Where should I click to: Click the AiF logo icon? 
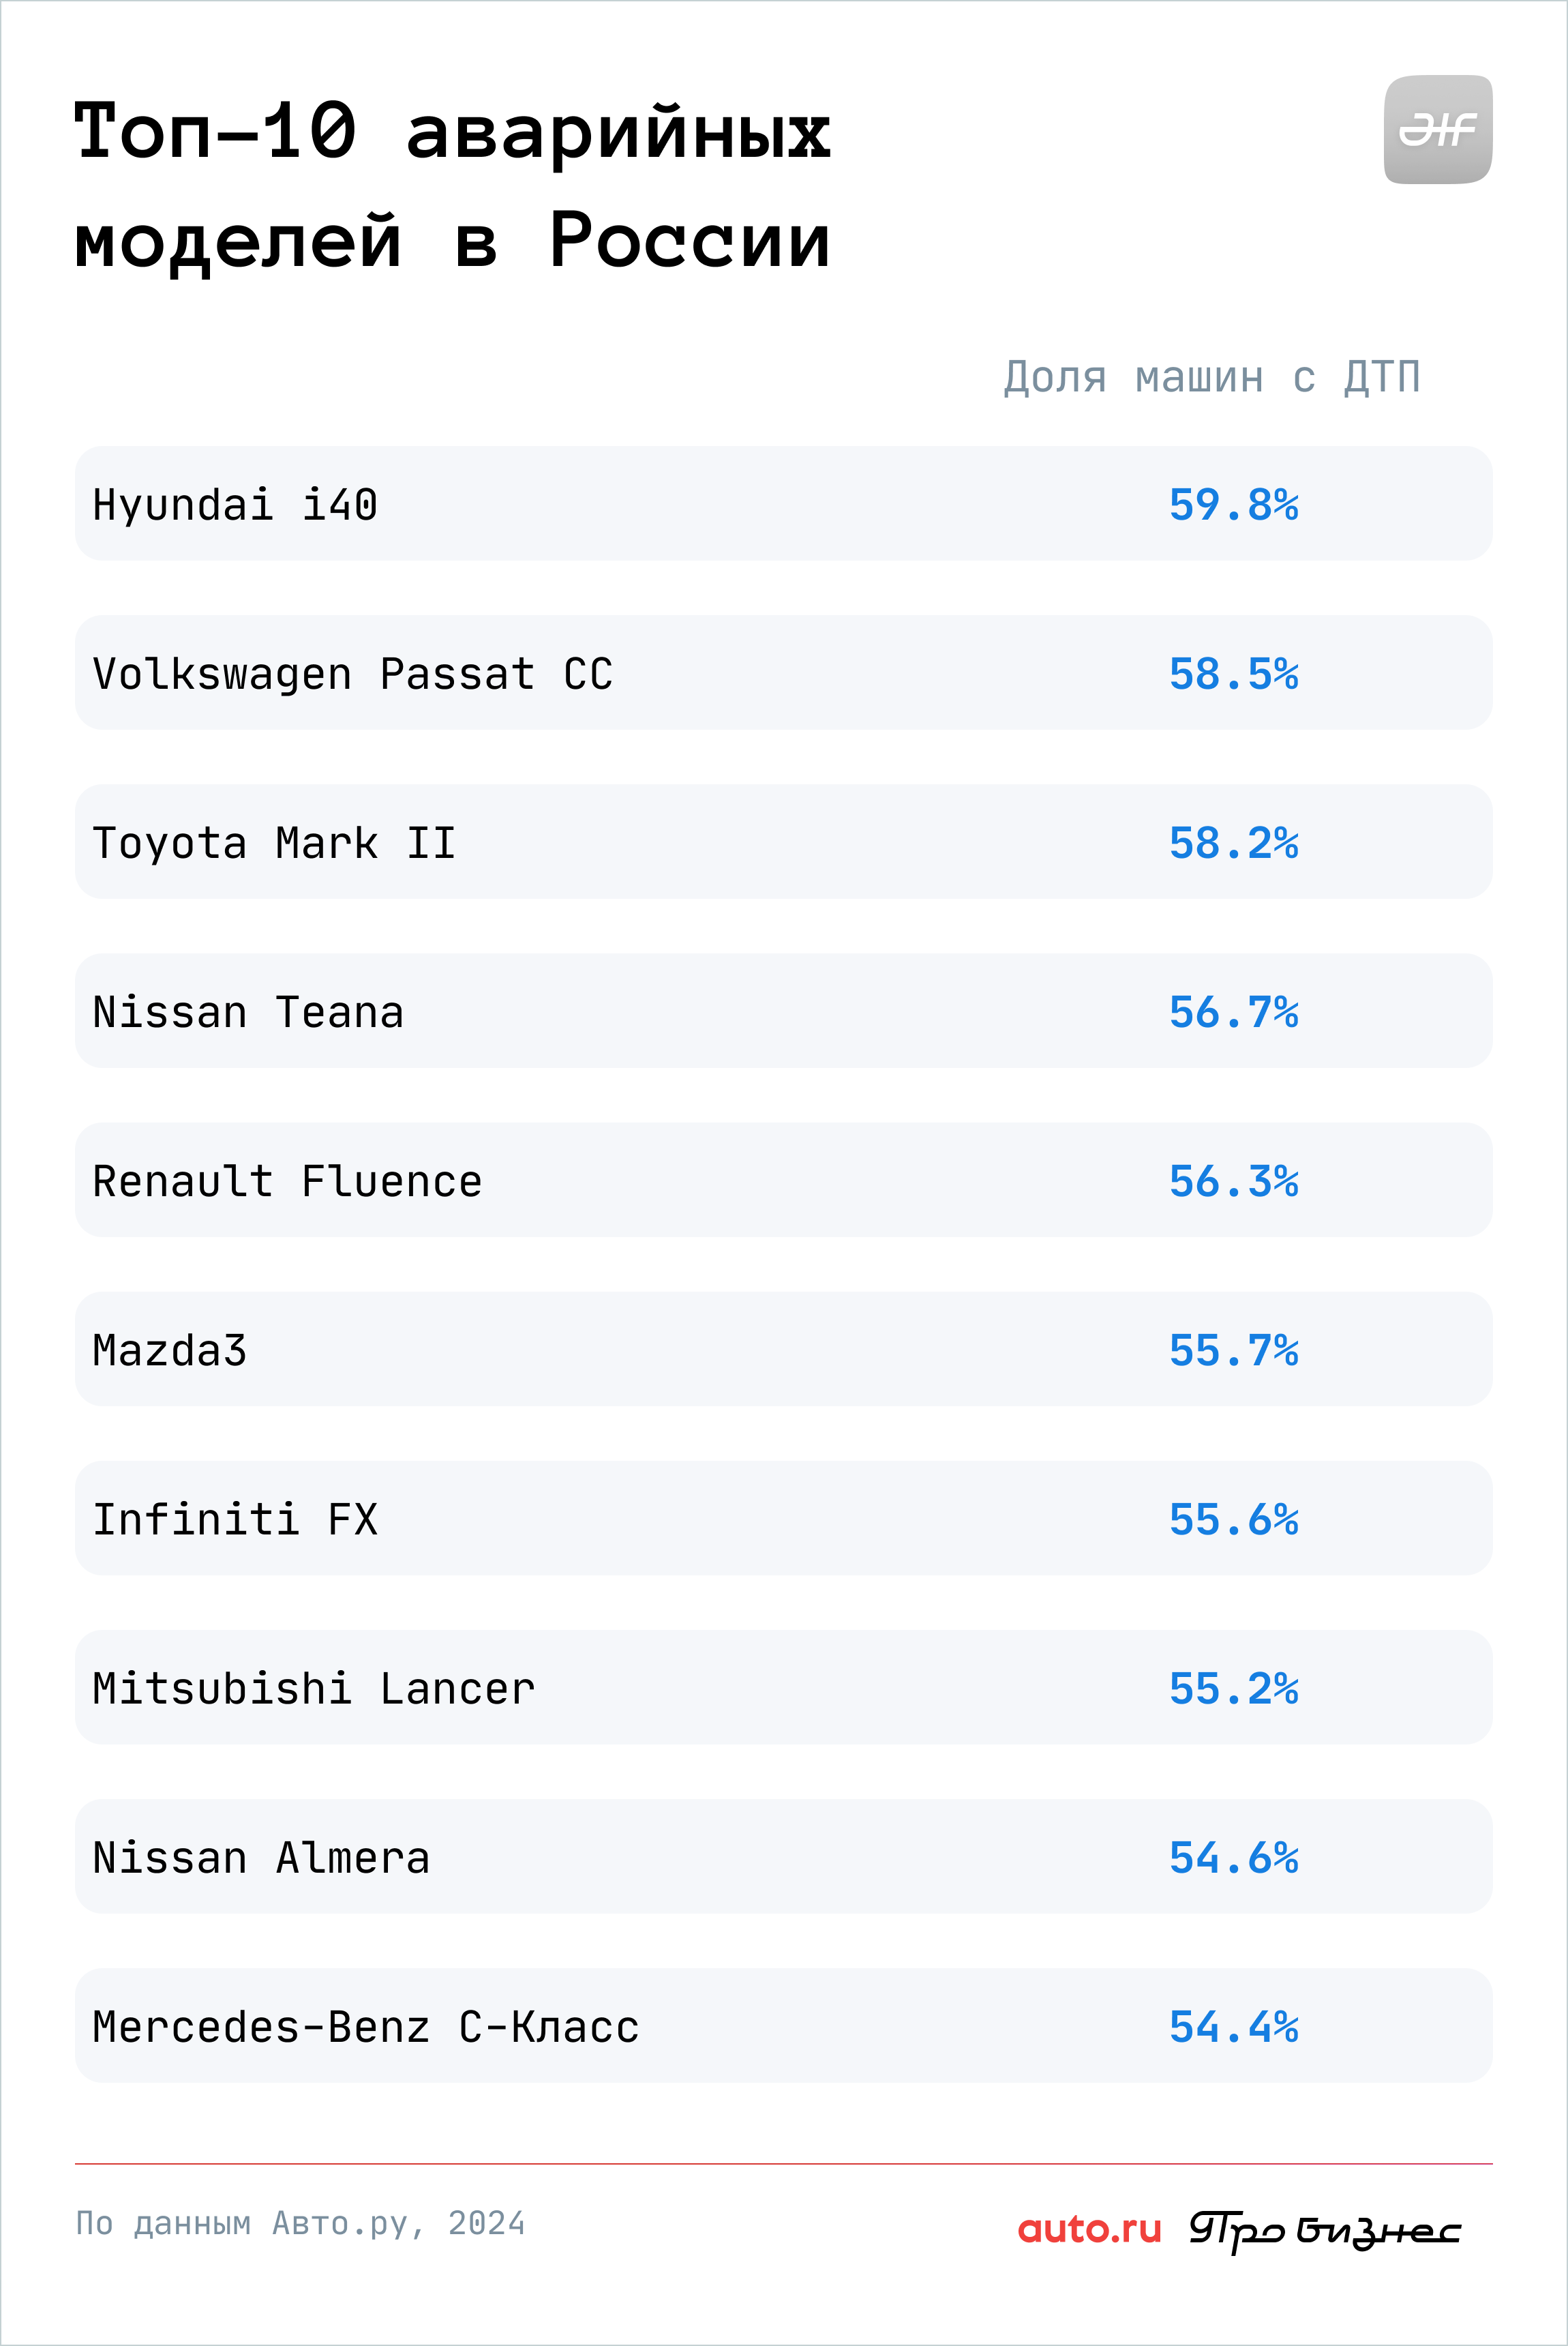(1437, 130)
